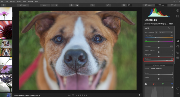Pick white balance with eyedropper icon
This screenshot has height=97, width=180.
pos(156,32)
